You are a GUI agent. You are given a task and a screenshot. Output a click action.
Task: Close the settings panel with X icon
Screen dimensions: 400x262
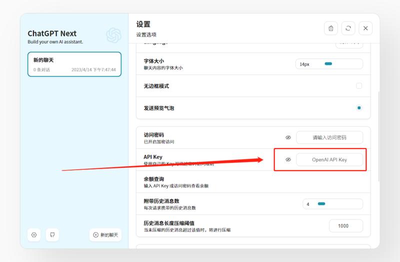[x=365, y=28]
